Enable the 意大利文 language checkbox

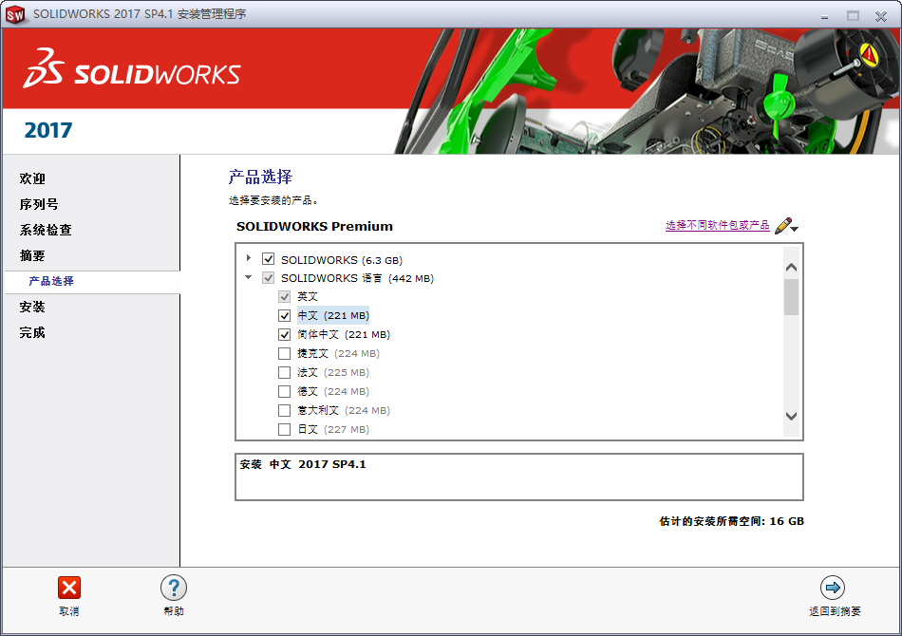coord(284,411)
